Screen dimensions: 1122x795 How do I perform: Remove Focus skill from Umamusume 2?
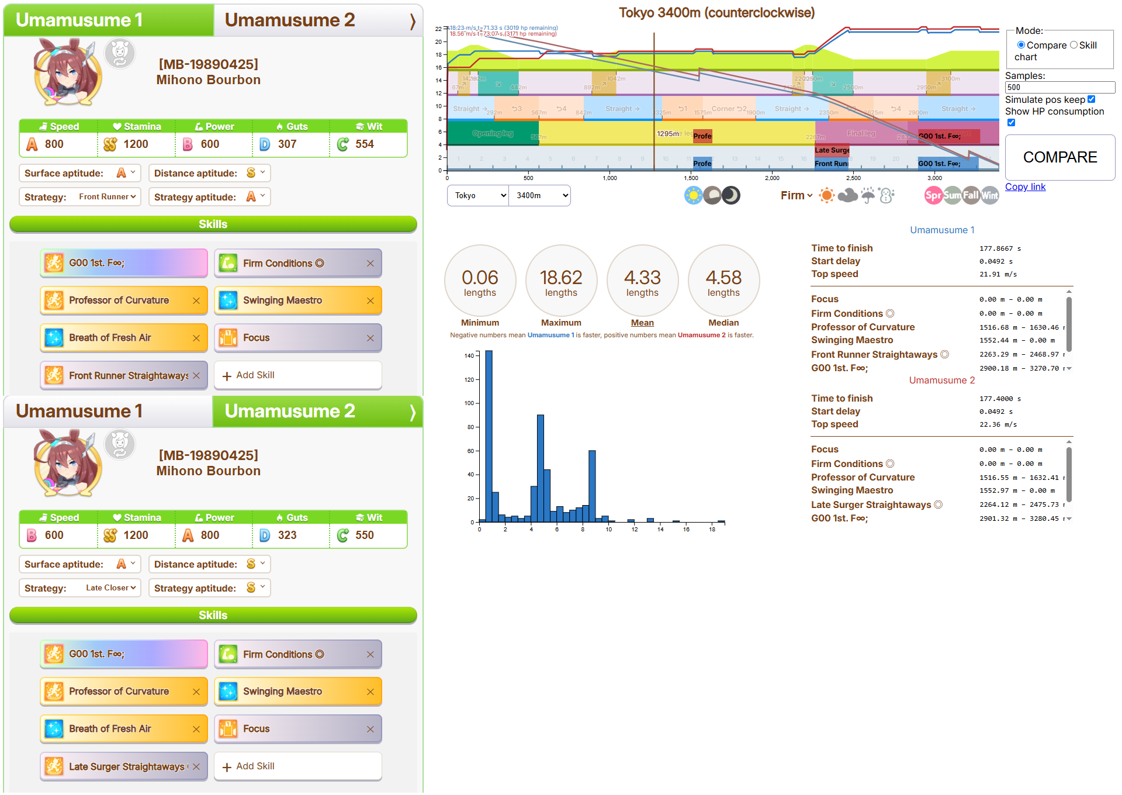[x=370, y=730]
